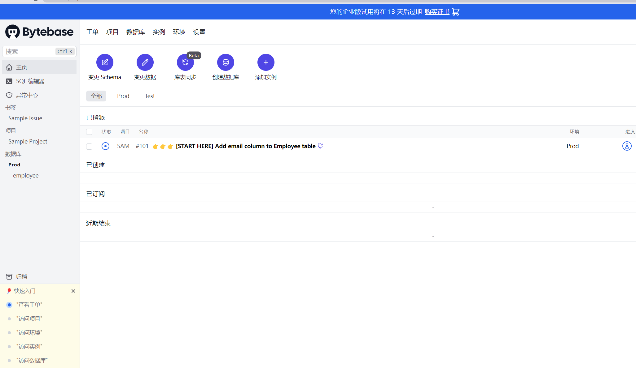Click the 已创建 section heading
The width and height of the screenshot is (636, 368).
click(x=95, y=165)
